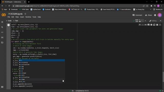Open the find and replace panel
This screenshot has width=164, height=92.
pos(2,27)
